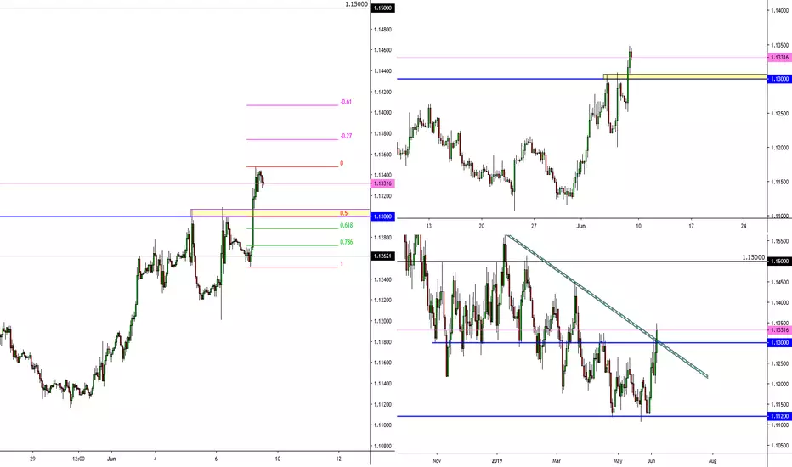Click the 1.14200 price axis tick
This screenshot has height=467, width=792.
tap(383, 92)
